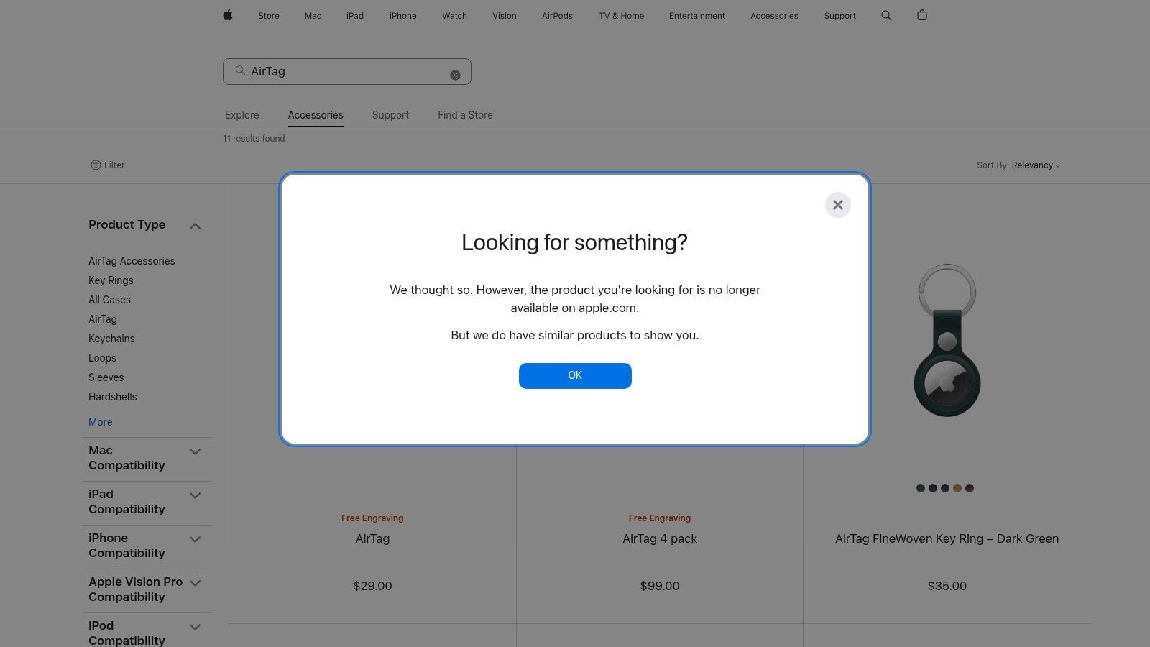Filter by AirTag product type in sidebar

(x=103, y=319)
